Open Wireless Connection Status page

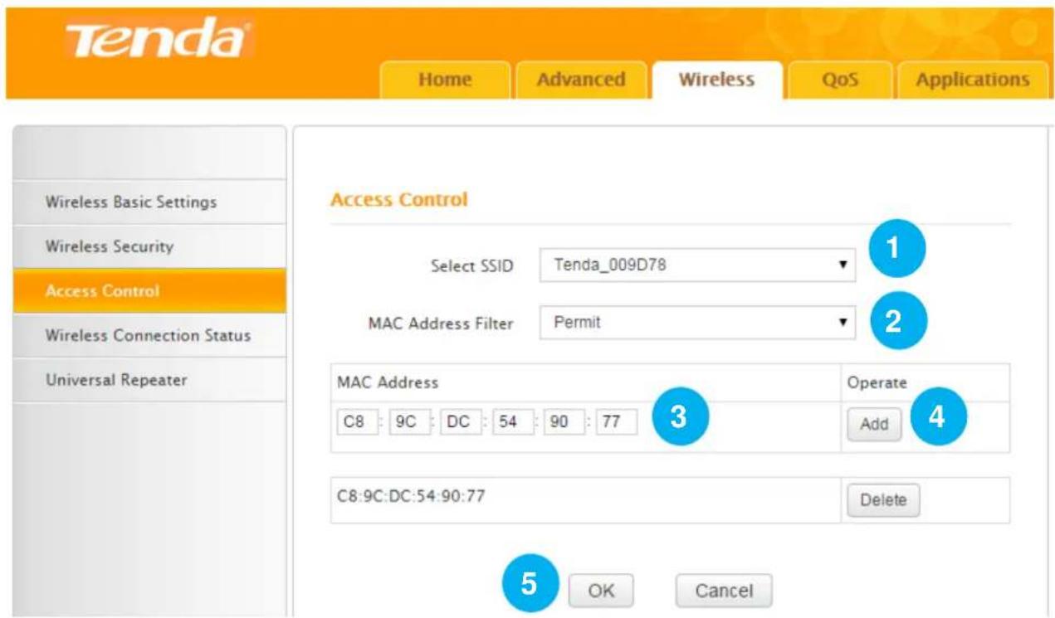point(149,336)
